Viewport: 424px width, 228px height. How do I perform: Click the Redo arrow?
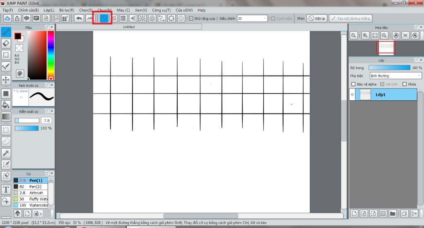click(89, 18)
